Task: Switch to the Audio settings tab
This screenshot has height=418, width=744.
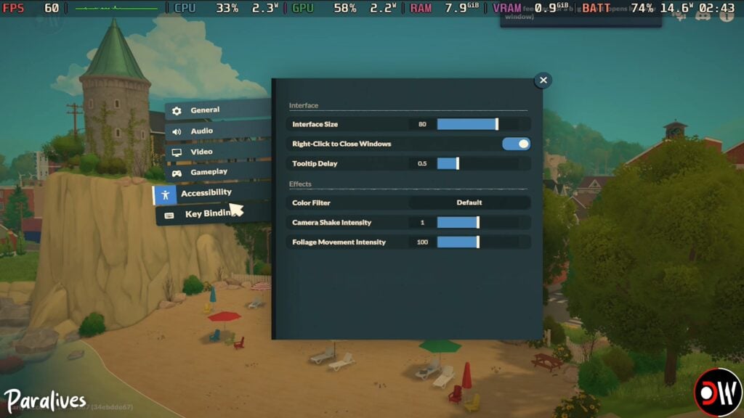Action: tap(218, 131)
